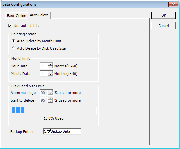Decrease Minute Data months with down arrow
Image resolution: width=180 pixels, height=149 pixels.
50,75
